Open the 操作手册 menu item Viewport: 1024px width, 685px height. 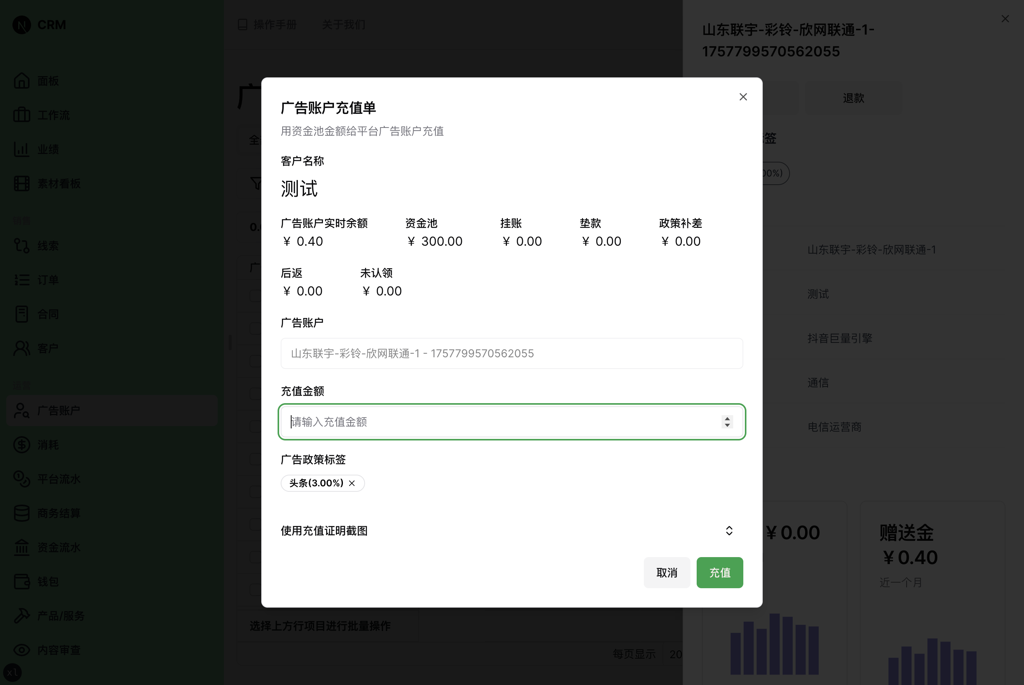point(274,25)
